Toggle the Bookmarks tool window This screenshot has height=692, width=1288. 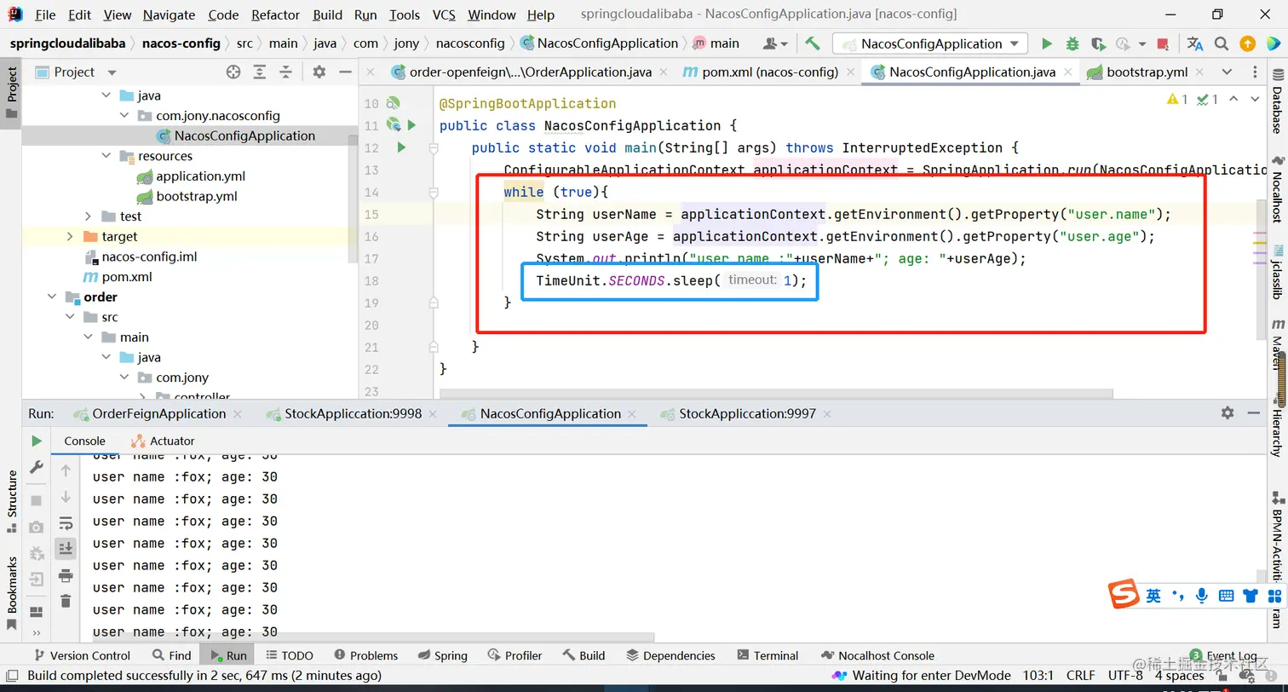click(11, 593)
